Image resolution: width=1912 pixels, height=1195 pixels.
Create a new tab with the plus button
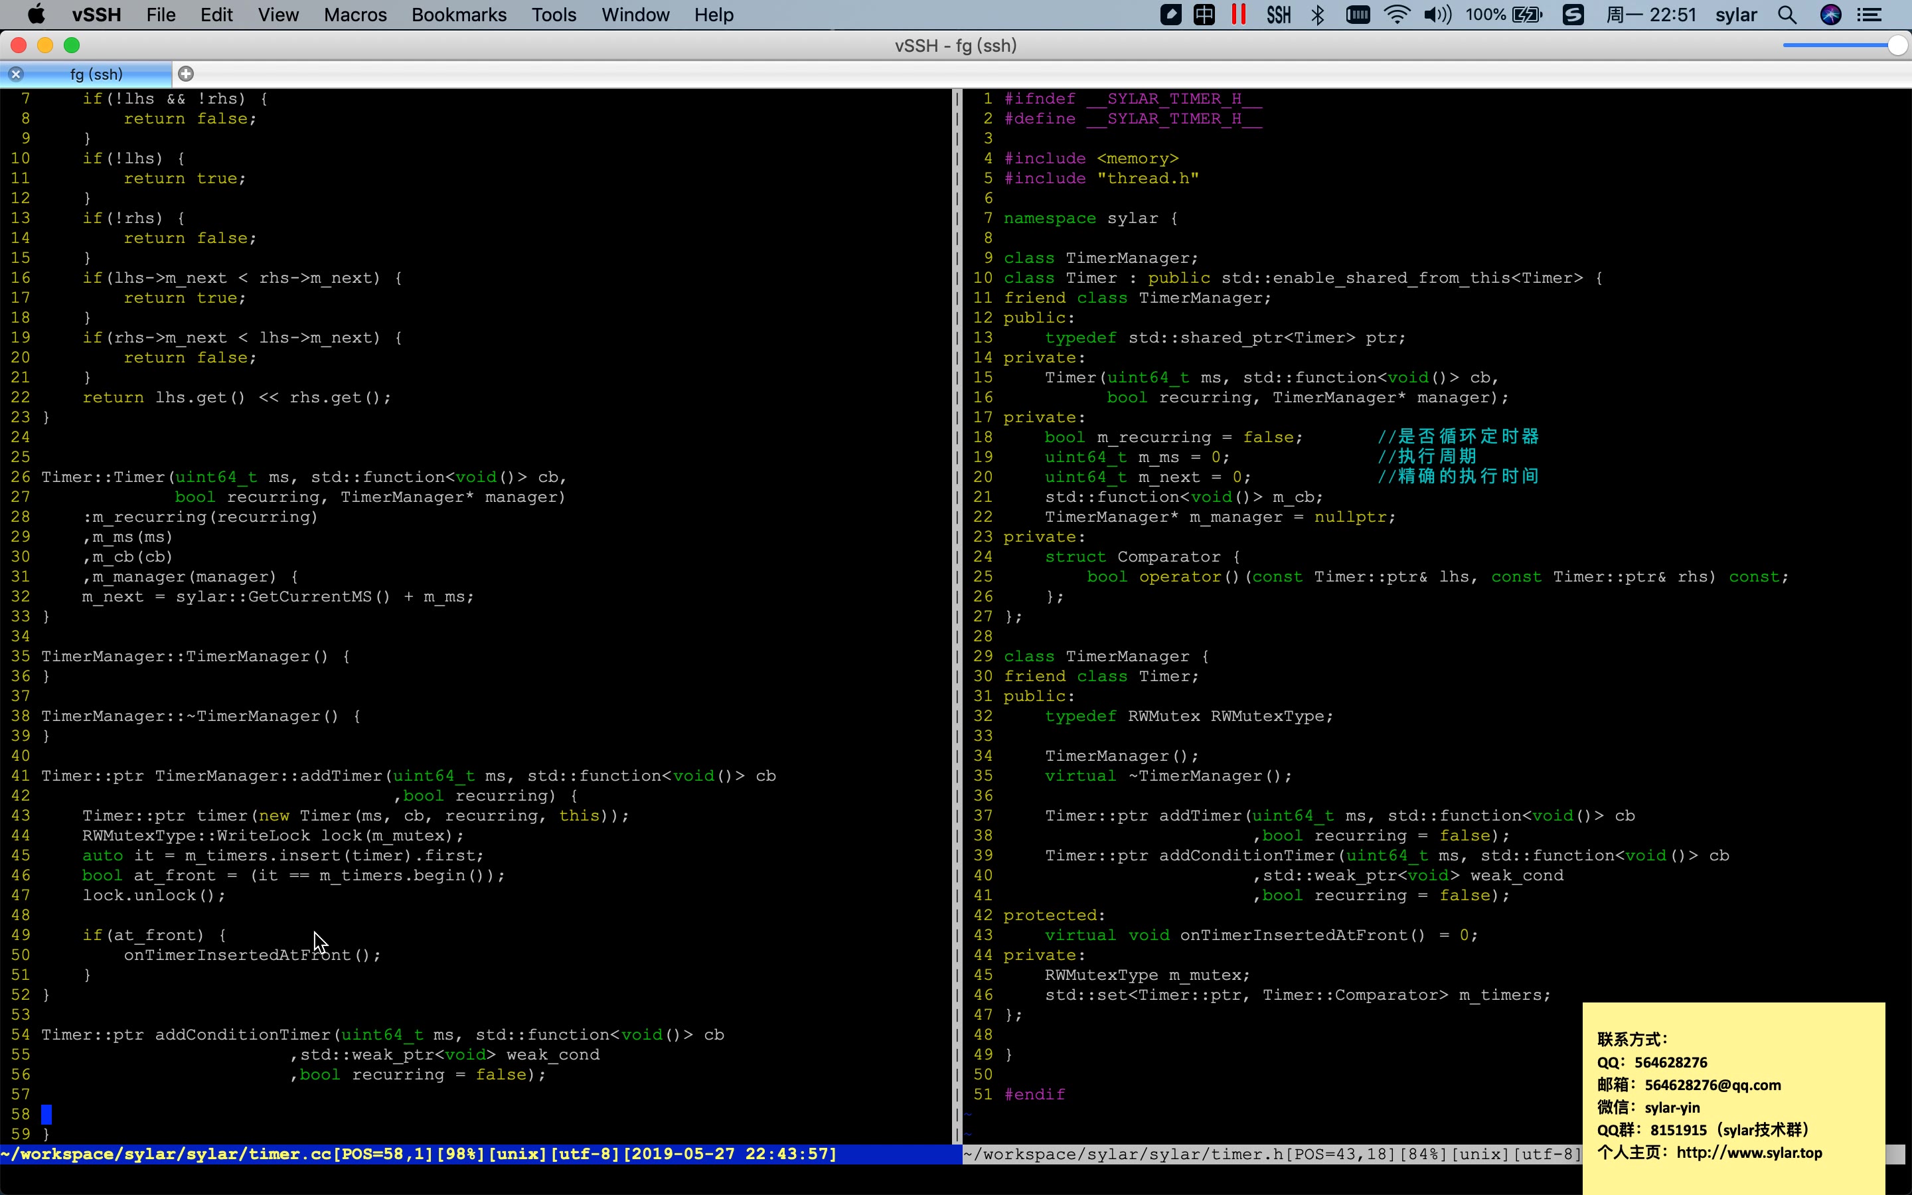coord(187,74)
